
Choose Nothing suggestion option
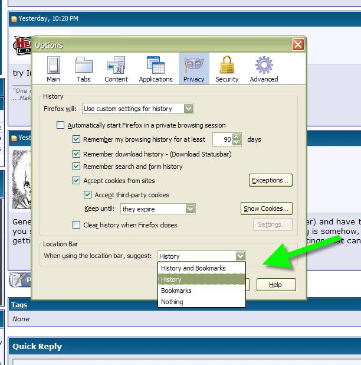(x=202, y=302)
